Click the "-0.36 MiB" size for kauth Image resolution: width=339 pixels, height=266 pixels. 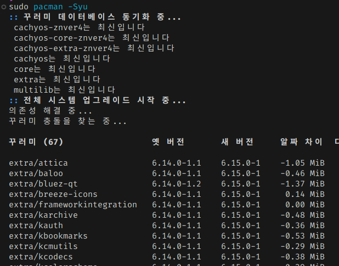tap(302, 225)
